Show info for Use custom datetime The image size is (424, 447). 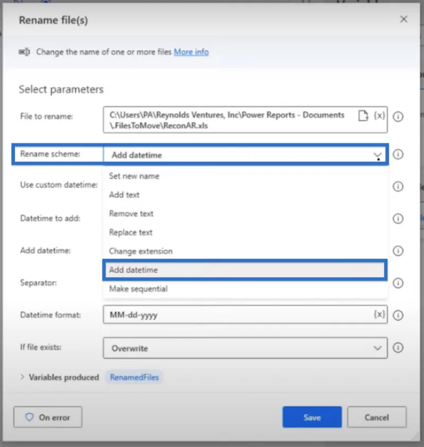tap(398, 186)
